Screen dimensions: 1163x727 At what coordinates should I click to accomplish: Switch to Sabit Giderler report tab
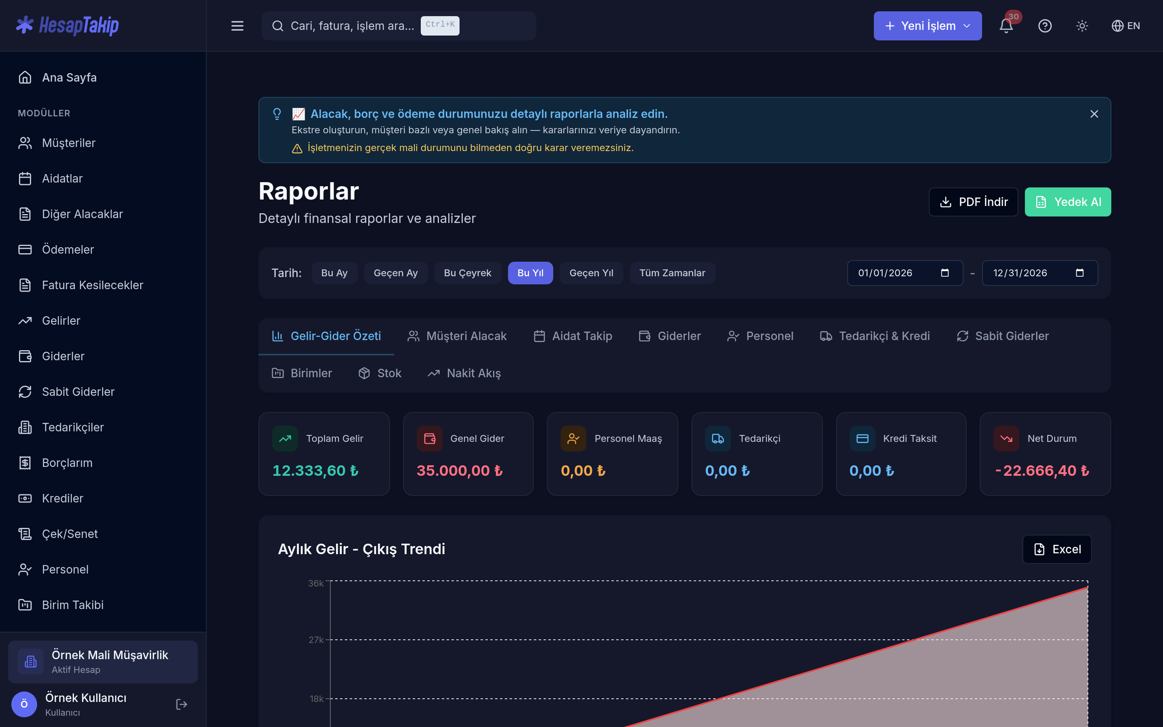[x=1003, y=336]
